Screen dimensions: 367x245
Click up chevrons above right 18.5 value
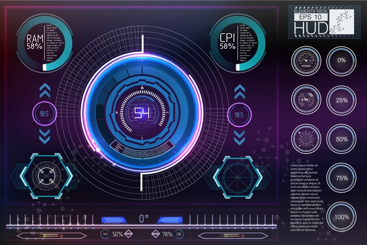pyautogui.click(x=239, y=92)
